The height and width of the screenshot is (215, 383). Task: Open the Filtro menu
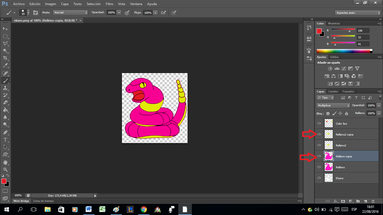tap(110, 4)
